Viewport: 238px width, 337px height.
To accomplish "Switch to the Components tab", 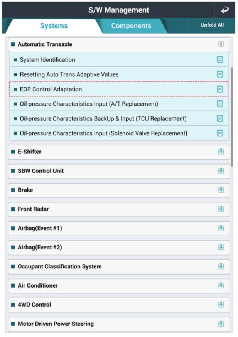I will (131, 26).
